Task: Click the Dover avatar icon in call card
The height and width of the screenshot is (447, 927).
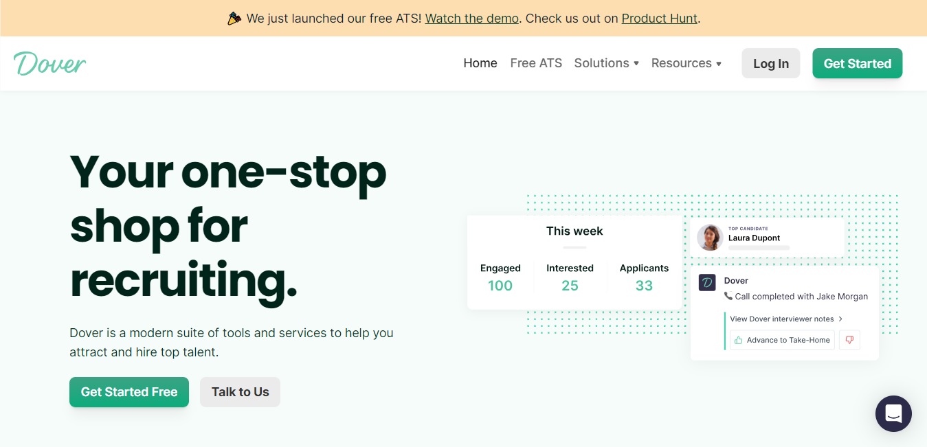Action: click(707, 282)
